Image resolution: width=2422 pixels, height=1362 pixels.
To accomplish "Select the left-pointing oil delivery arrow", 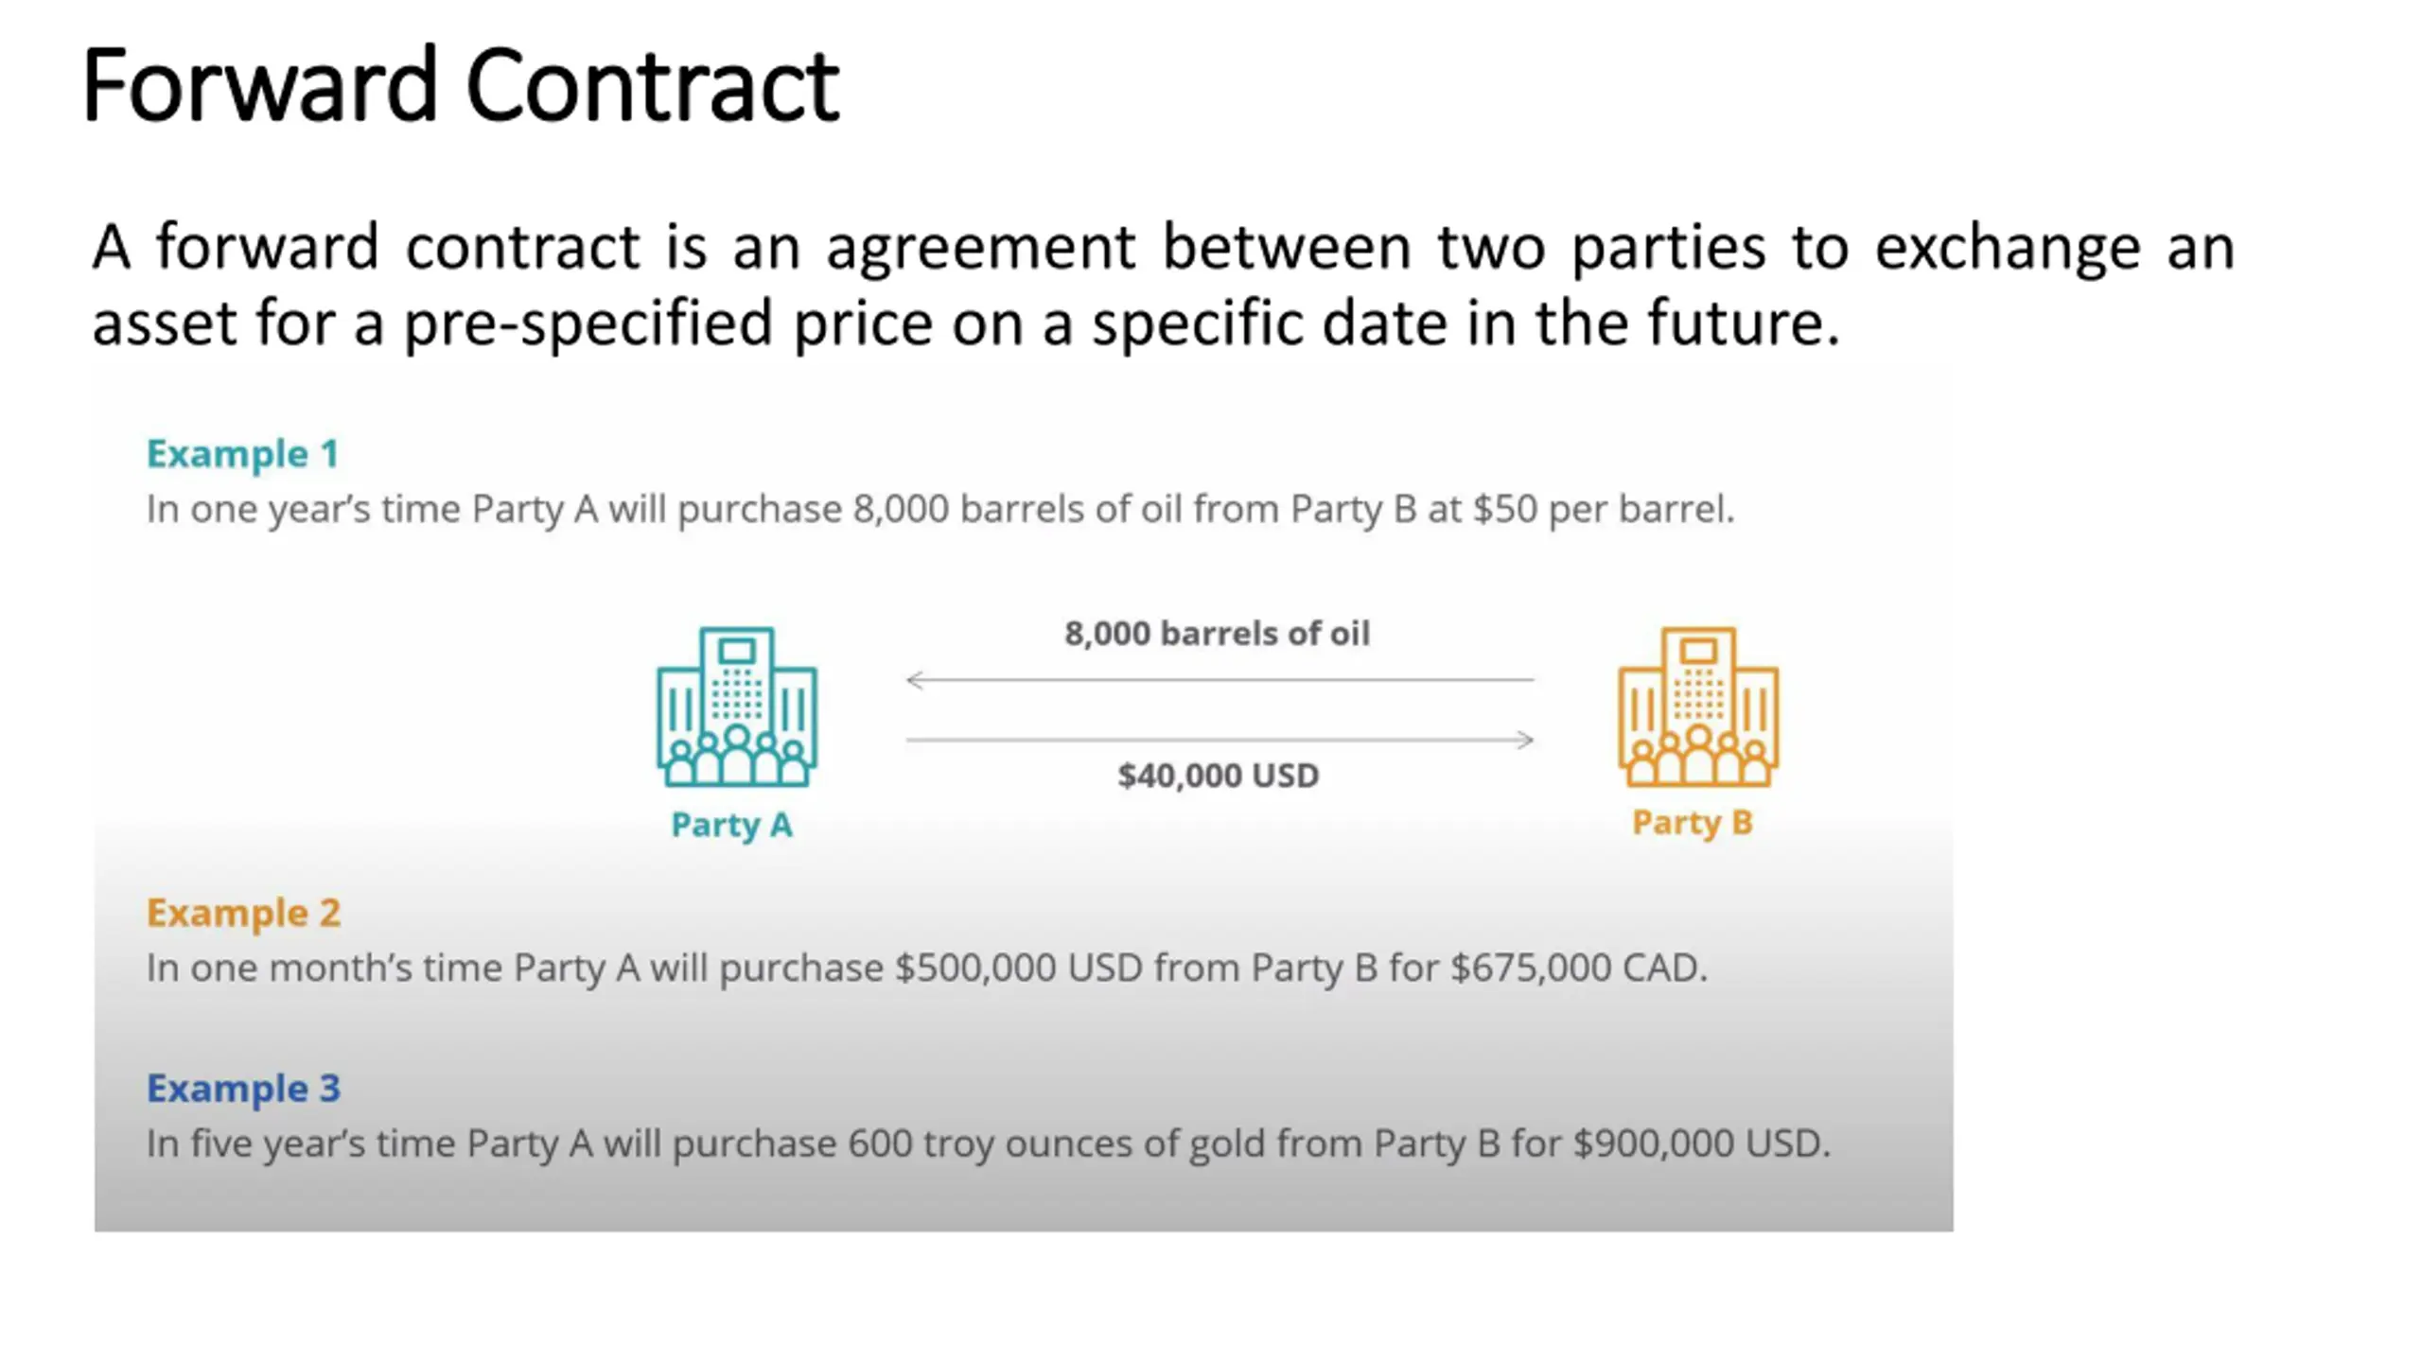I will 1220,679.
